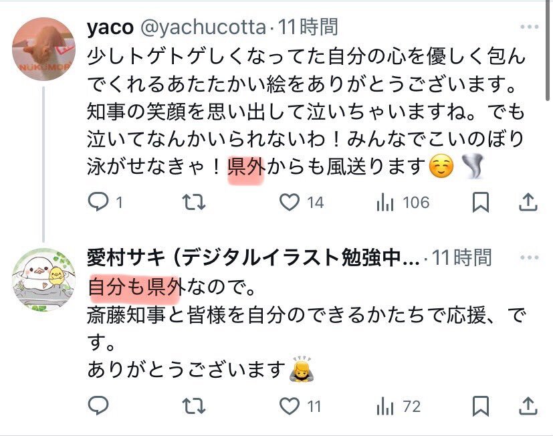Retweet yaco's post

(x=194, y=202)
